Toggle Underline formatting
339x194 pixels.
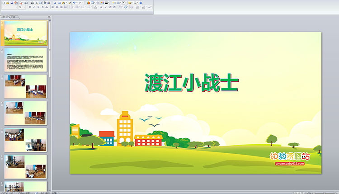[38, 7]
